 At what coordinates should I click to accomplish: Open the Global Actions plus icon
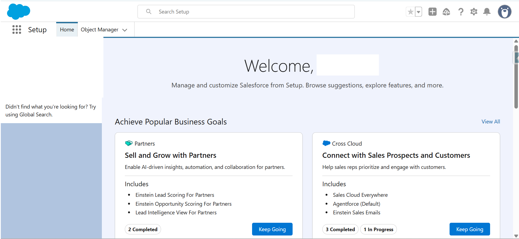point(432,12)
